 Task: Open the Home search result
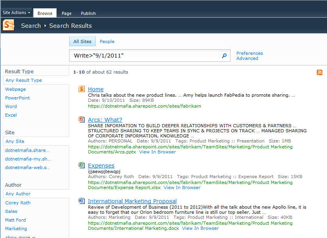point(96,89)
